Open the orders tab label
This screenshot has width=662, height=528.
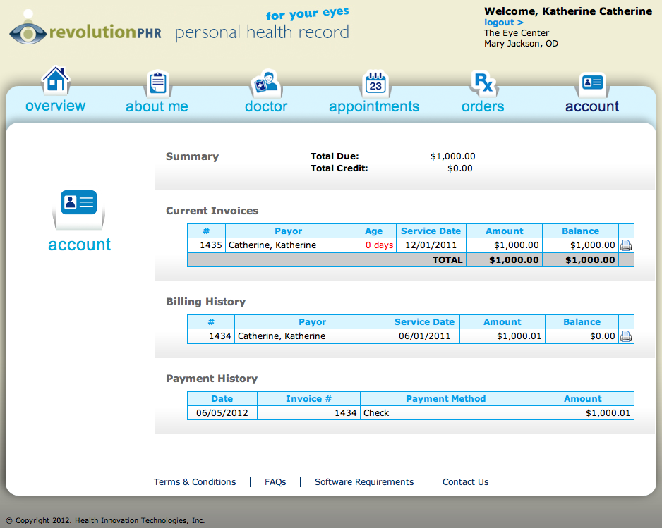483,106
